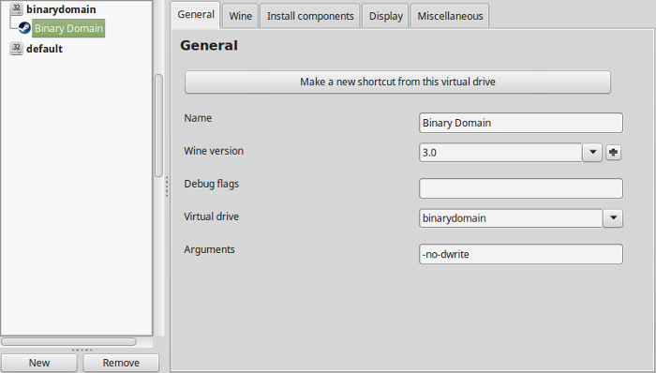Click the horizontal scrollbar below the drive list
This screenshot has width=656, height=373.
68,342
